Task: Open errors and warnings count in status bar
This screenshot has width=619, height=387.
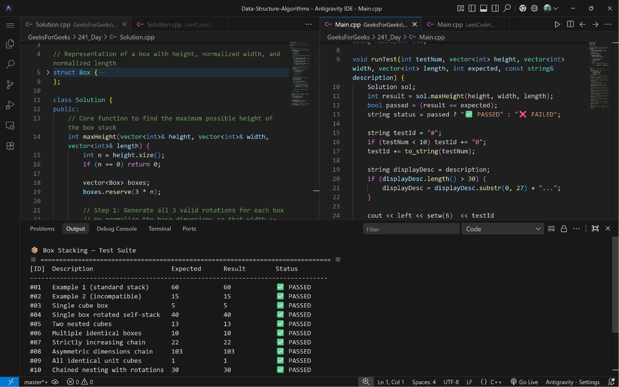Action: 80,382
